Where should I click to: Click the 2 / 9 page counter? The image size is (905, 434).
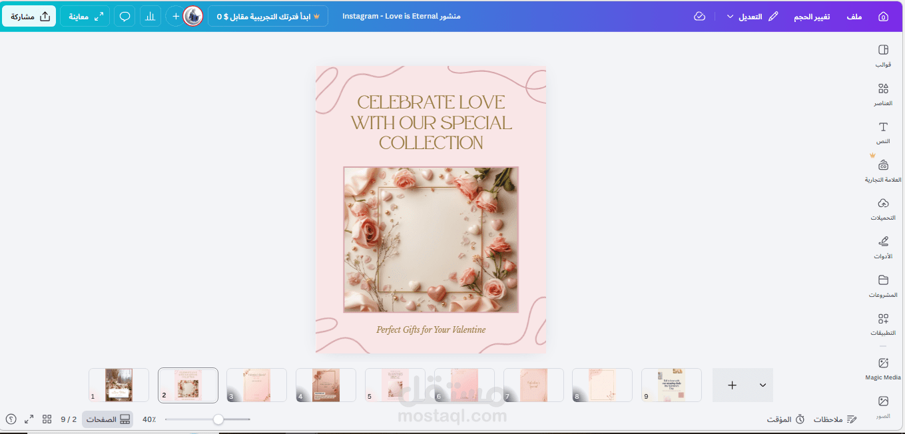pyautogui.click(x=69, y=419)
